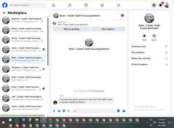This screenshot has width=174, height=128.
Task: Open notifications bell with red badge
Action: point(160,5)
